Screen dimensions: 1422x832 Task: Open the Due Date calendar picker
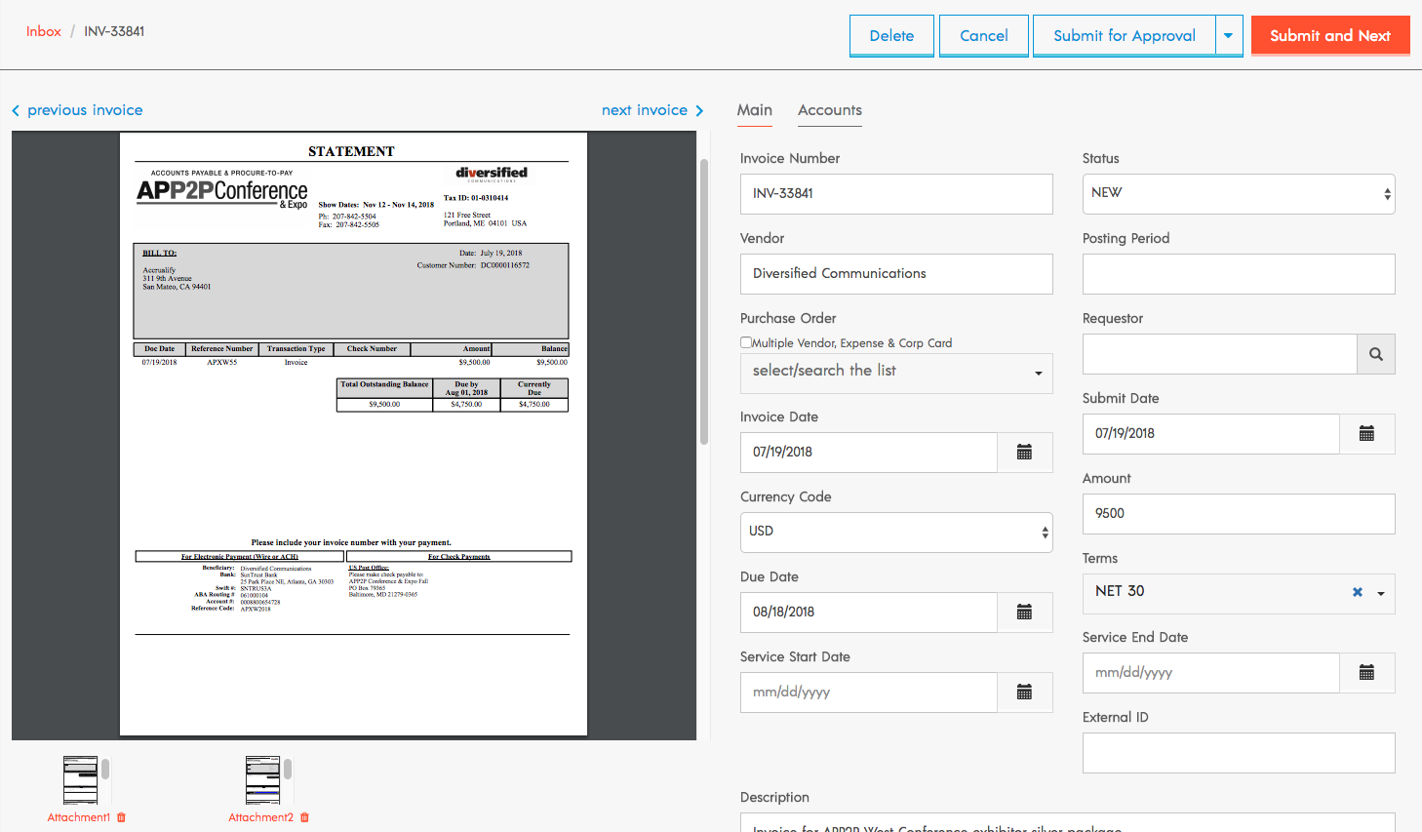[1024, 613]
